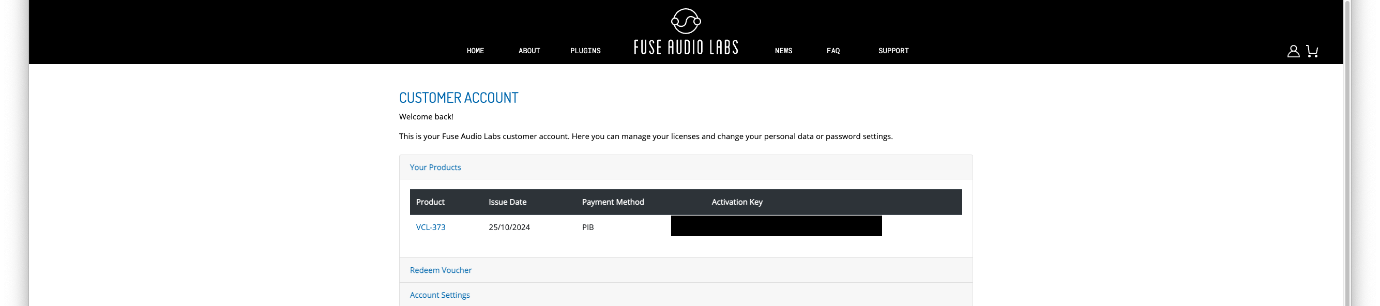
Task: Open the user account profile icon
Action: pyautogui.click(x=1293, y=51)
